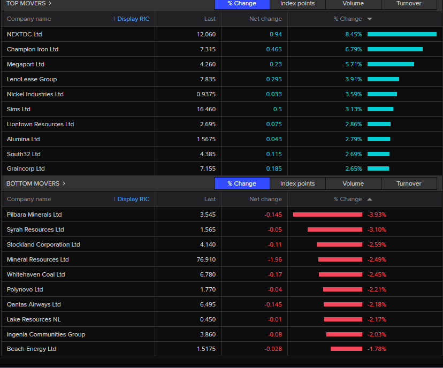Select Graincorp Ltd company name

click(x=26, y=168)
